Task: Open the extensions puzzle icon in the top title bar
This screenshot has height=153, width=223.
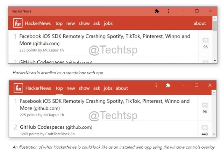Action: coord(157,11)
